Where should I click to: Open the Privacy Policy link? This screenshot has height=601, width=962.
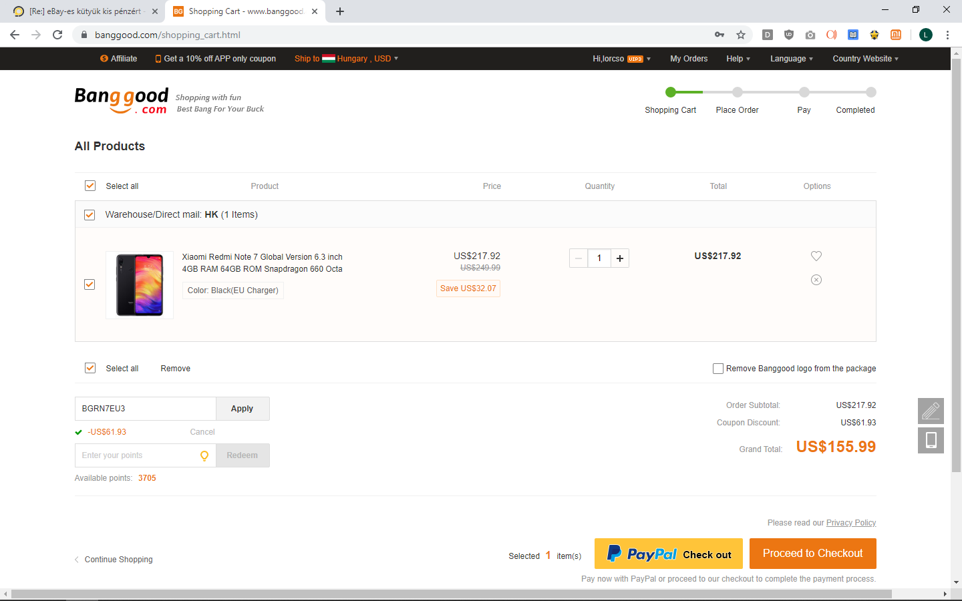tap(851, 523)
